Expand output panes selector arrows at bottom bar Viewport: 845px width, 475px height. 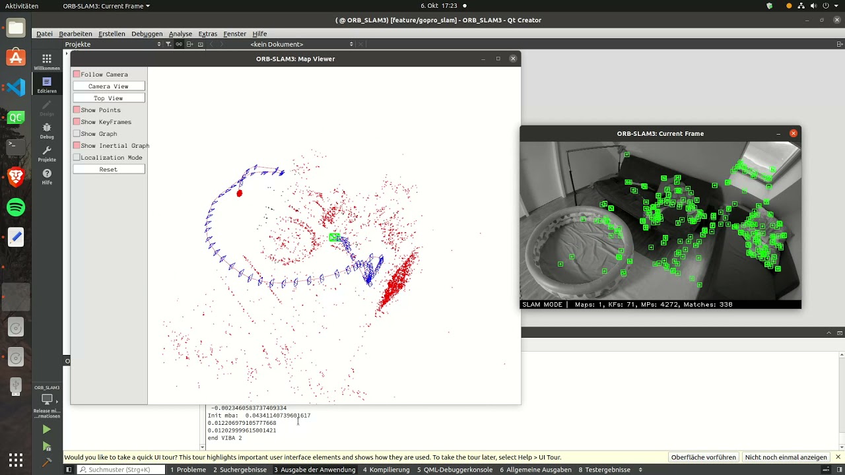[640, 470]
